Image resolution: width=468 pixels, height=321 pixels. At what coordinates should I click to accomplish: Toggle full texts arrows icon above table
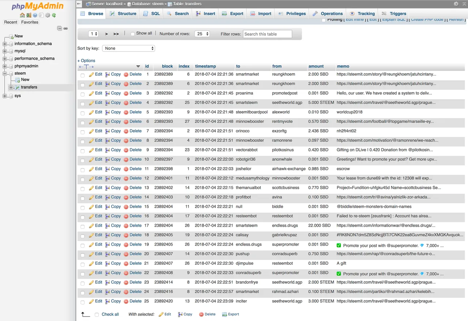86,67
